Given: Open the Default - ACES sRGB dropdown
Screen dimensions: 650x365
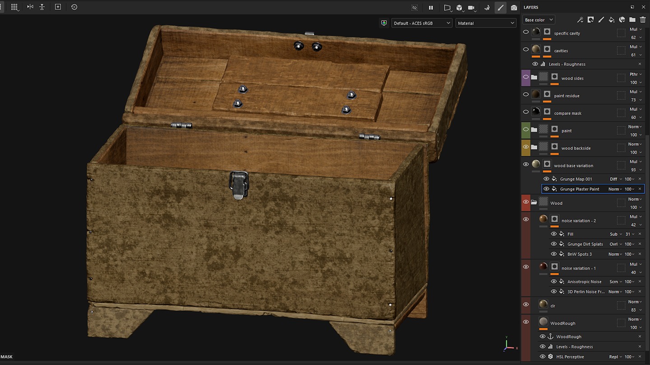Looking at the screenshot, I should [422, 23].
